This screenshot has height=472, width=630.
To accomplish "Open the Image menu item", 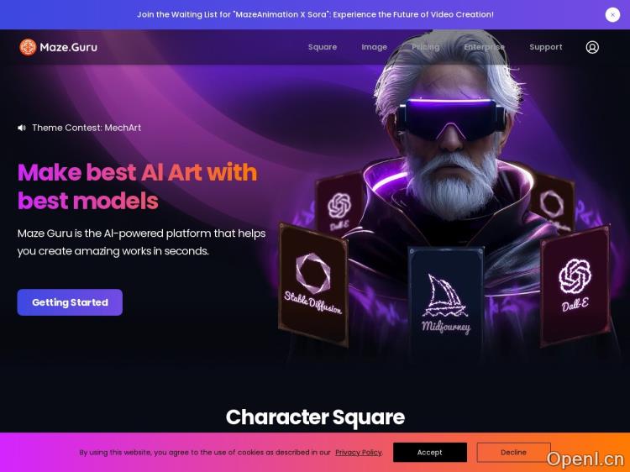I will pos(374,47).
